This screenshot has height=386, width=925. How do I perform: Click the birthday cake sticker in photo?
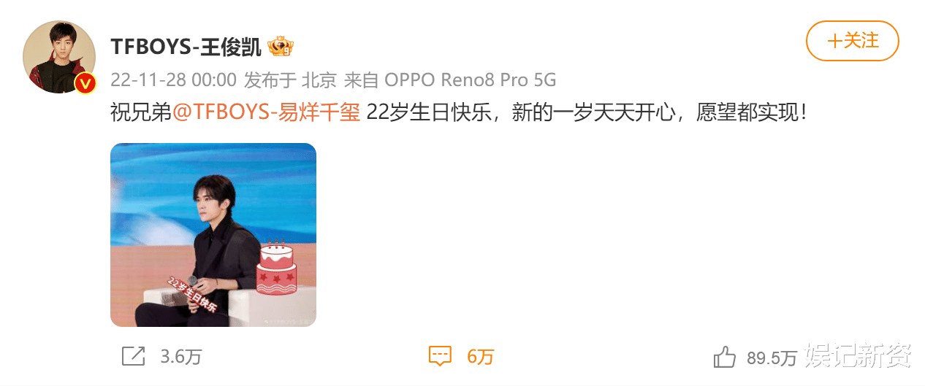pyautogui.click(x=275, y=267)
